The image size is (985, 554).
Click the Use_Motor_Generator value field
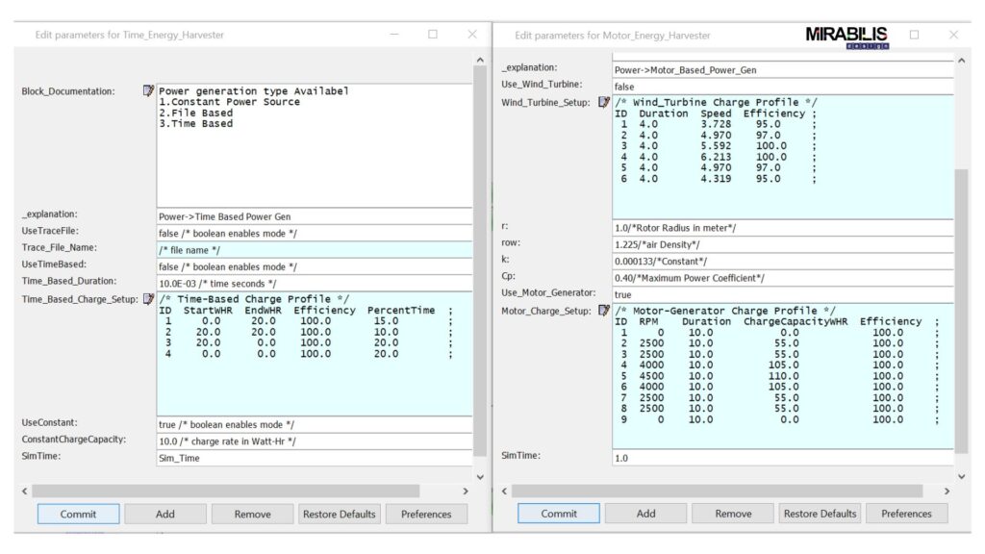coord(783,294)
